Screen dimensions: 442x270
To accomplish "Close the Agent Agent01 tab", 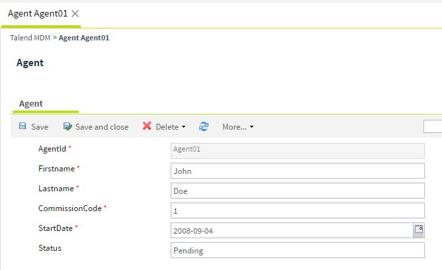I will [x=75, y=13].
